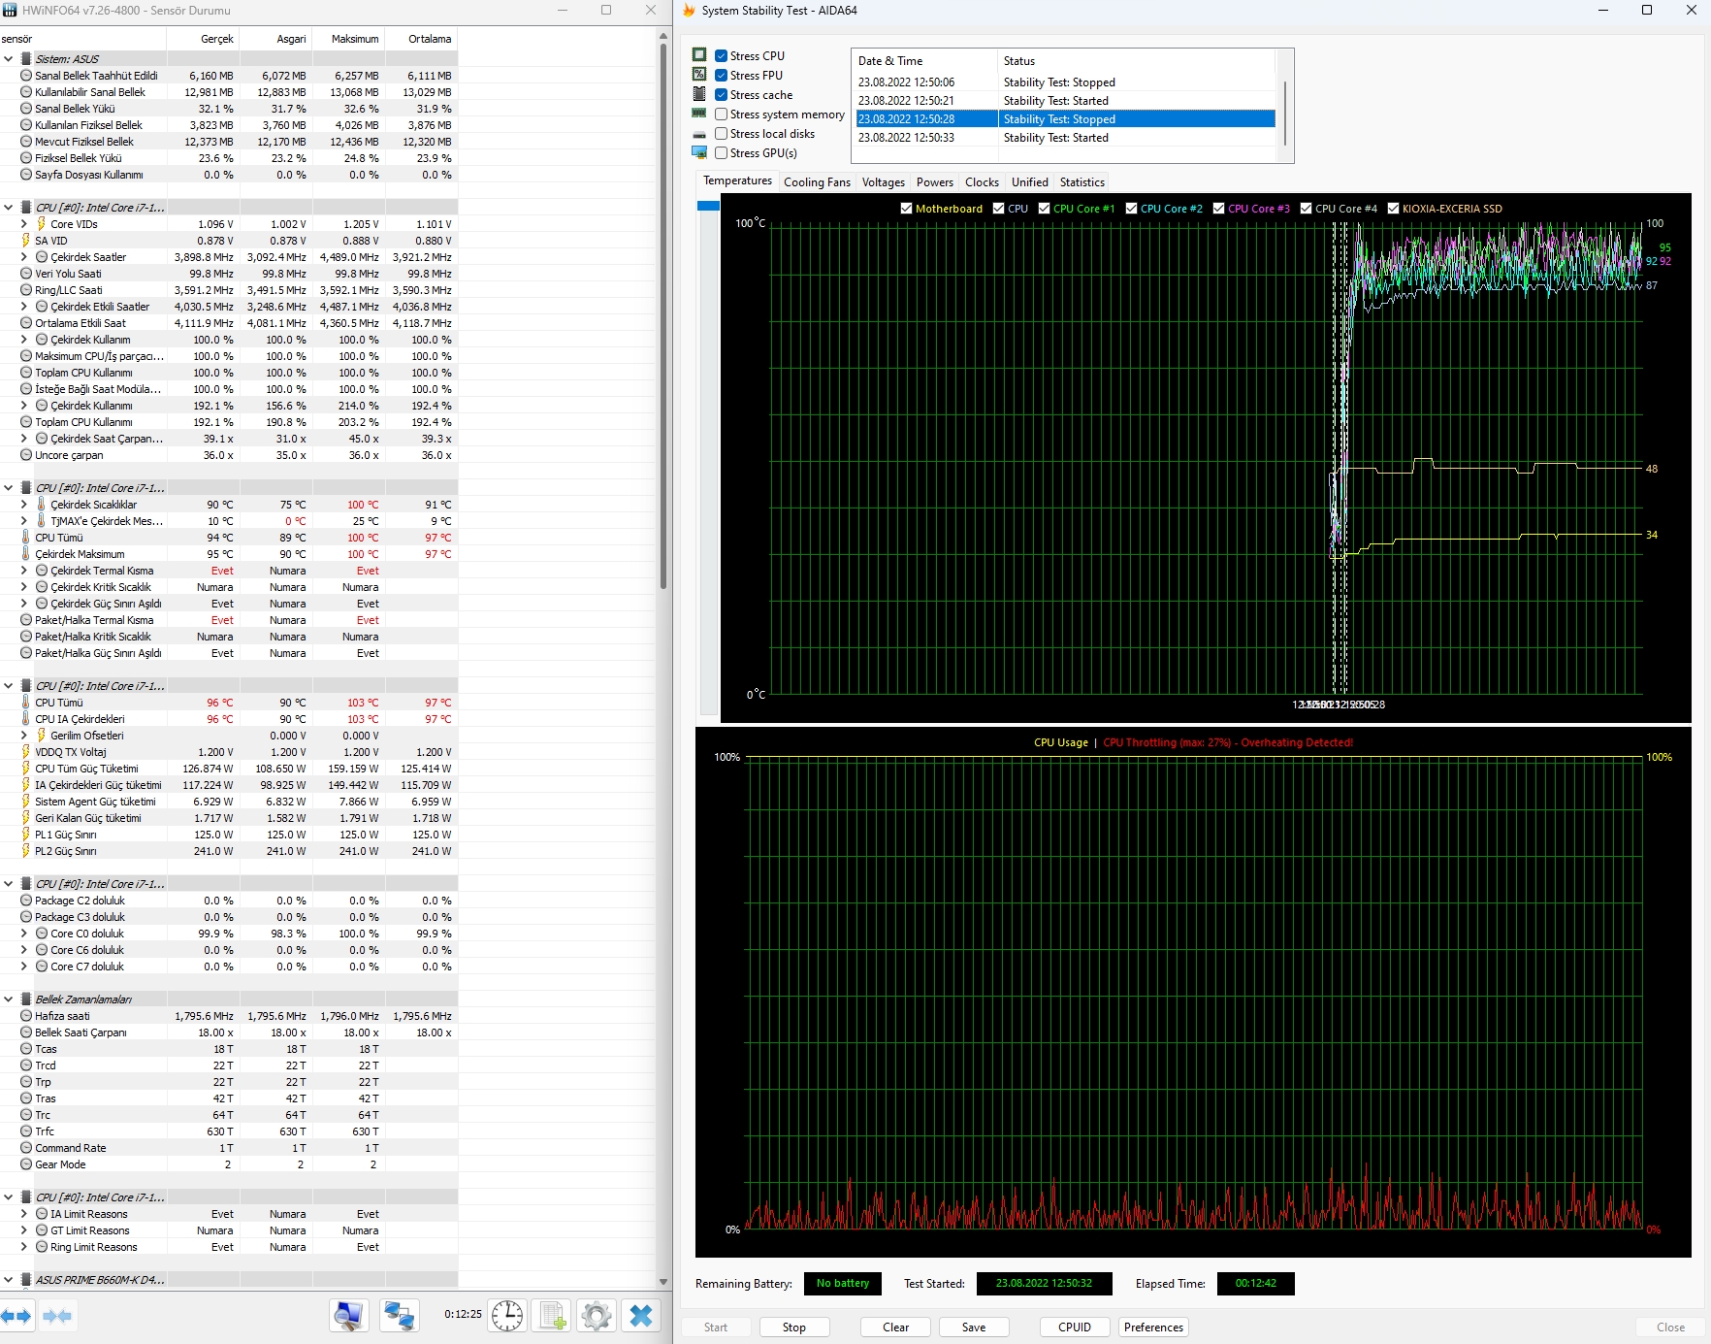This screenshot has width=1711, height=1344.
Task: Uncheck the Stress FPU checkbox
Action: (x=722, y=76)
